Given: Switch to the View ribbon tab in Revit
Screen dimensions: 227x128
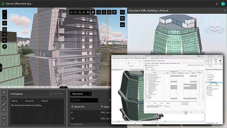Looking at the screenshot, I should pyautogui.click(x=149, y=58).
